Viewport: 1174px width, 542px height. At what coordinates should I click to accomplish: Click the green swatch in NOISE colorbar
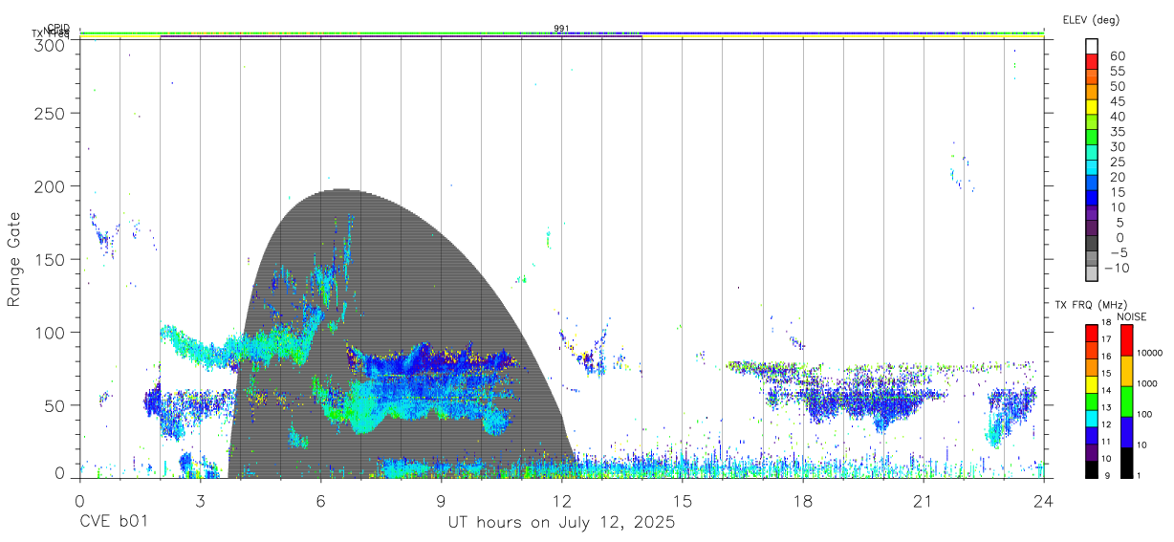1127,401
